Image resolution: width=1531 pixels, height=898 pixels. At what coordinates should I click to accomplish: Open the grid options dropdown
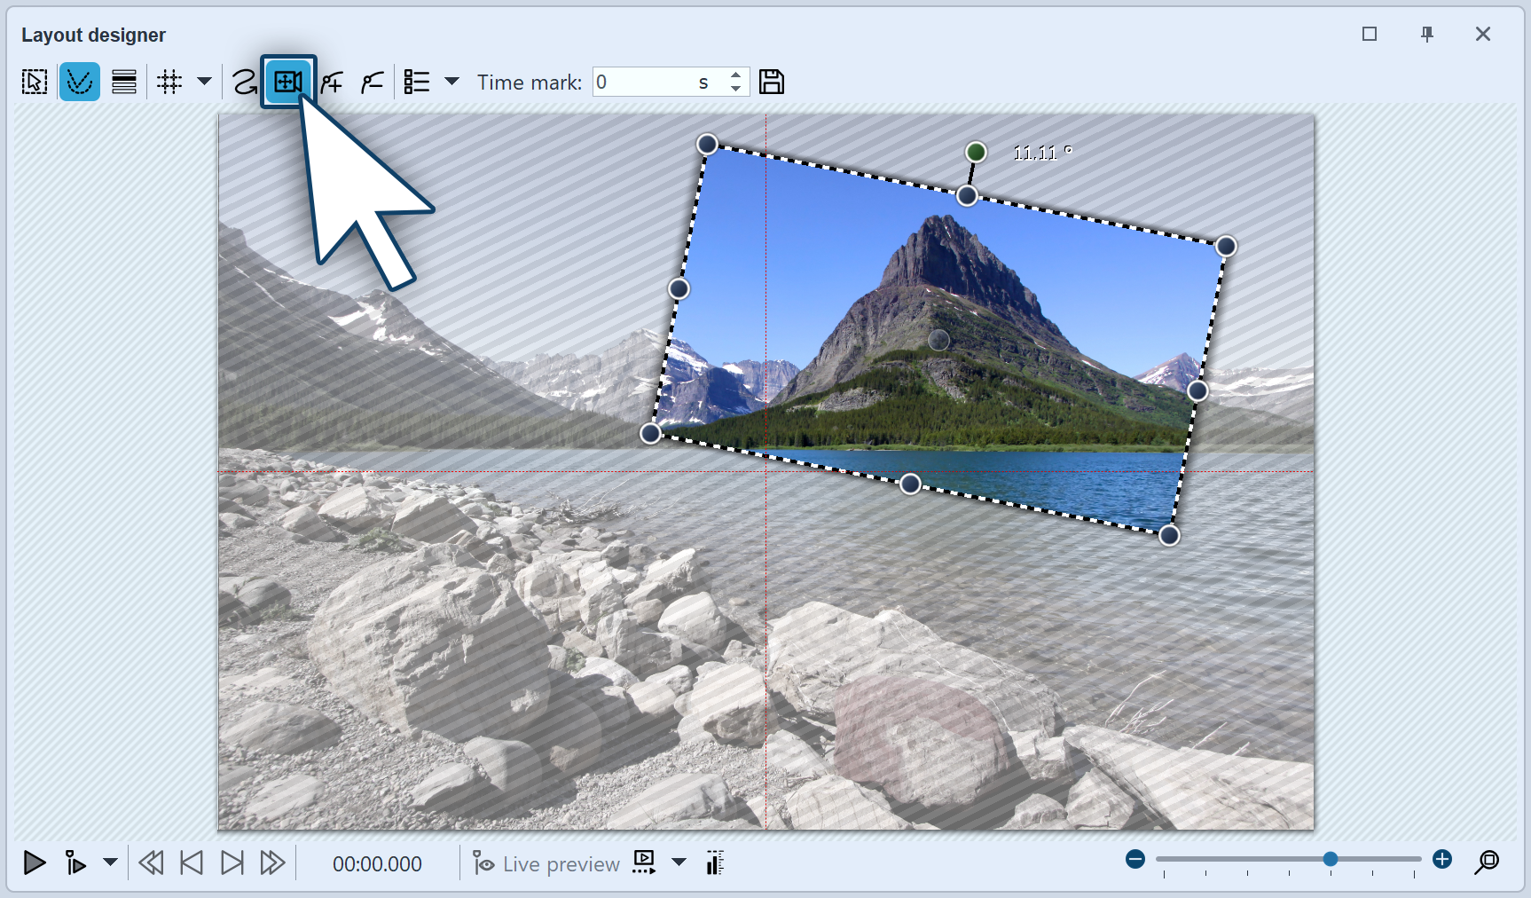coord(205,82)
